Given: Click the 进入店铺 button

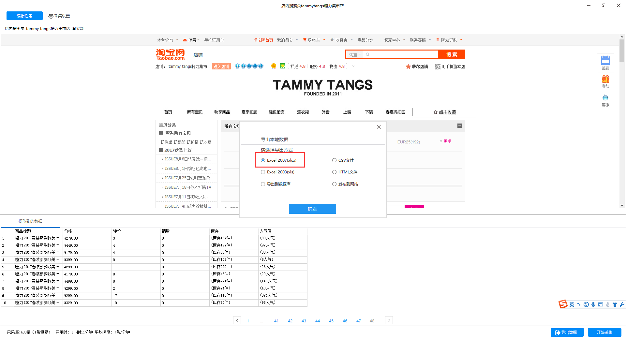Looking at the screenshot, I should (x=221, y=66).
